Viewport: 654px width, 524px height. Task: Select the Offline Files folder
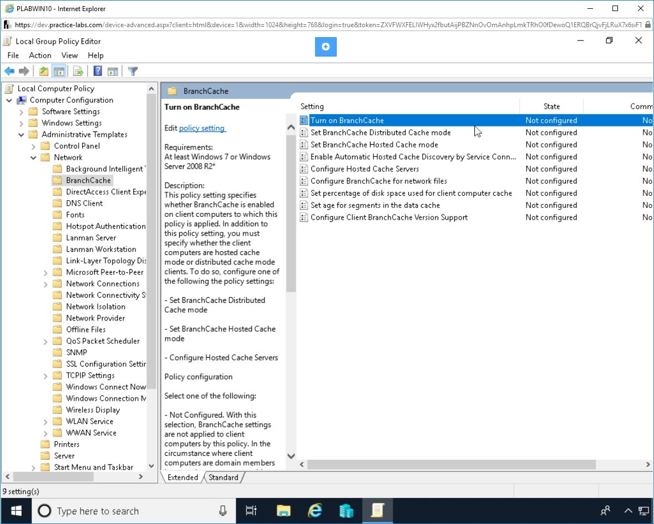coord(86,329)
